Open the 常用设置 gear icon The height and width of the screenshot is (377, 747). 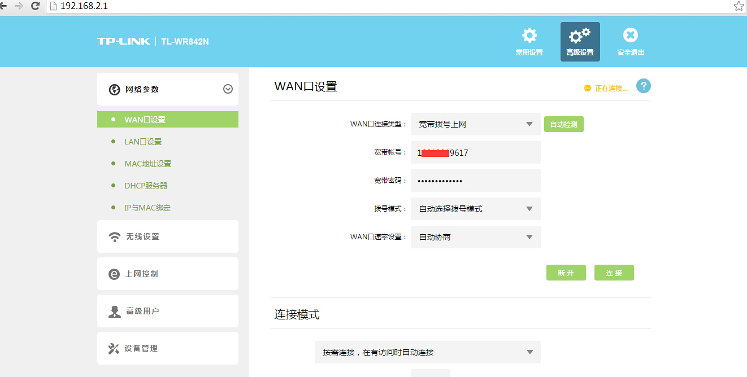pos(529,36)
